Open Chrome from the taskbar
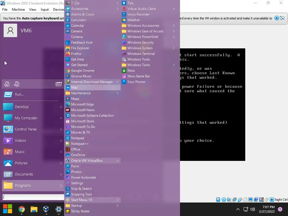Image resolution: width=288 pixels, height=216 pixels. pyautogui.click(x=21, y=209)
